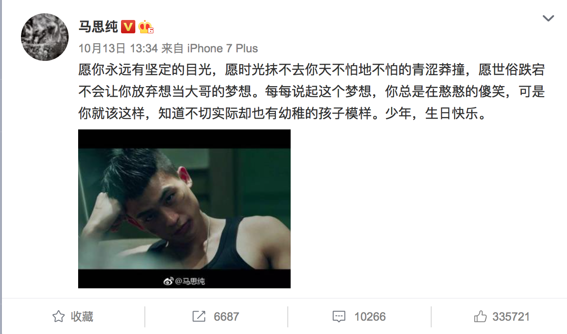Click the @马思纯 watermark on the photo
The height and width of the screenshot is (334, 567).
tap(190, 281)
